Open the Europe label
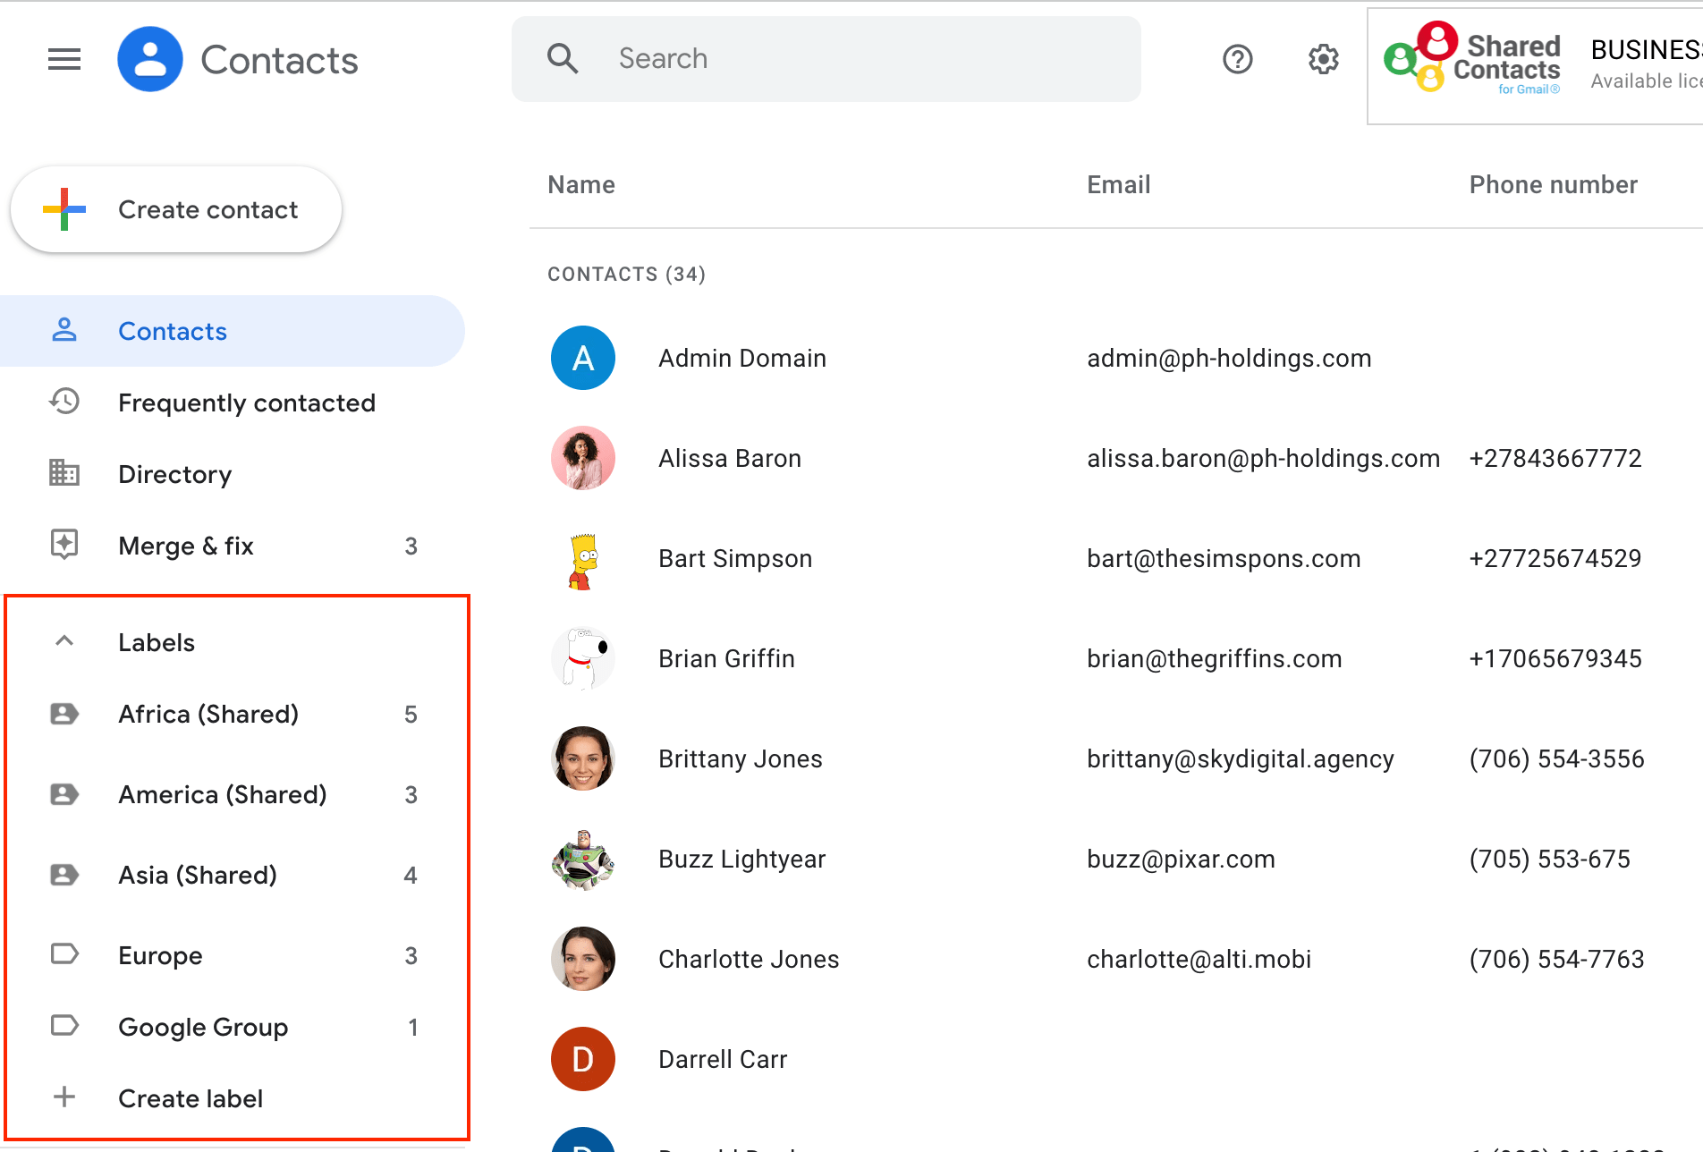Viewport: 1703px width, 1152px height. [233, 955]
